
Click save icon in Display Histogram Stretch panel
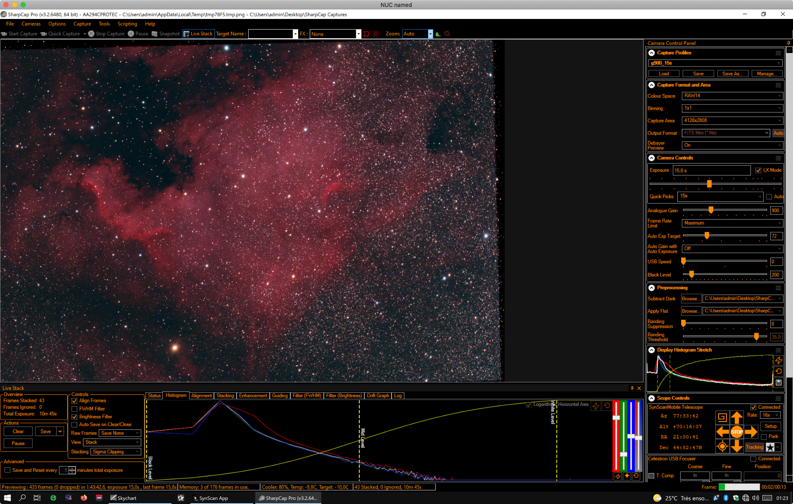coord(779,383)
